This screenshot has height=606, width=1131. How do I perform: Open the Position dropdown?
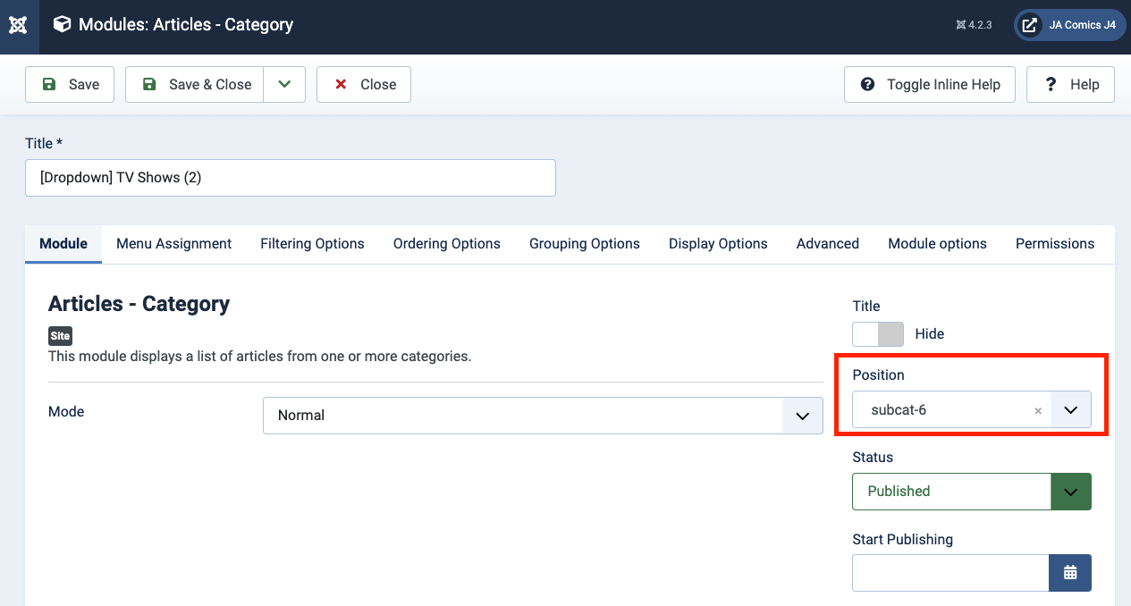[1070, 410]
